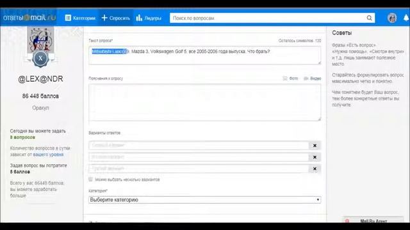Click the question text field with Mitsubishi Lancer
Image resolution: width=410 pixels, height=230 pixels.
(x=205, y=56)
